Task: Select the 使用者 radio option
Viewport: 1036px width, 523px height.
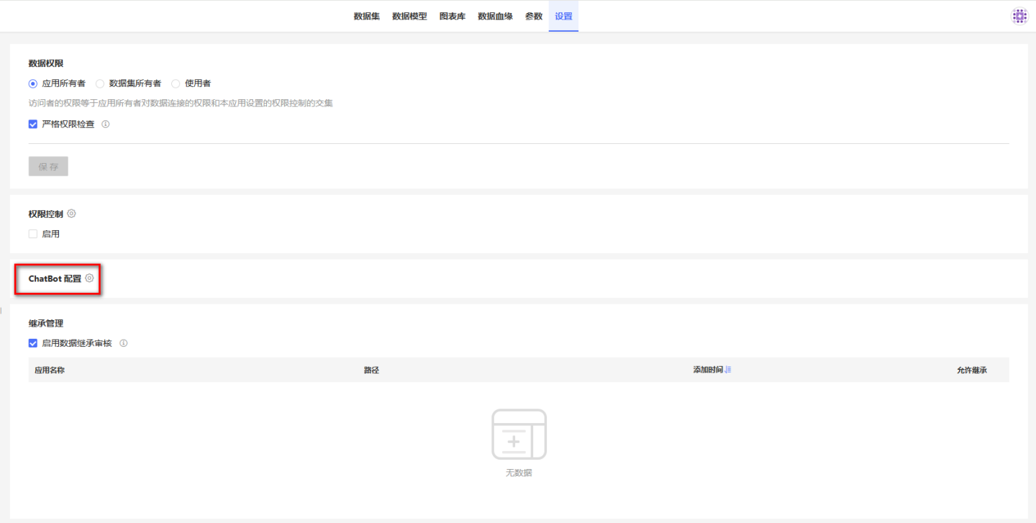Action: point(176,83)
